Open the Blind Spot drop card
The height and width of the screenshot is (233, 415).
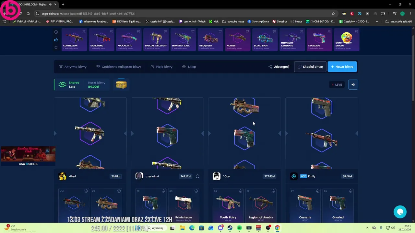coord(265,39)
